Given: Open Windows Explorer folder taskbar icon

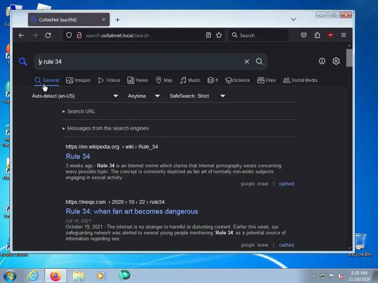Looking at the screenshot, I should coord(79,276).
